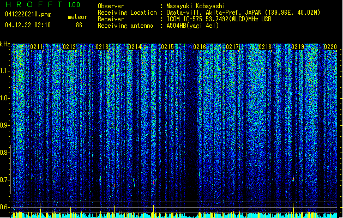
Task: Click the 0213 time marker
Action: 102,47
